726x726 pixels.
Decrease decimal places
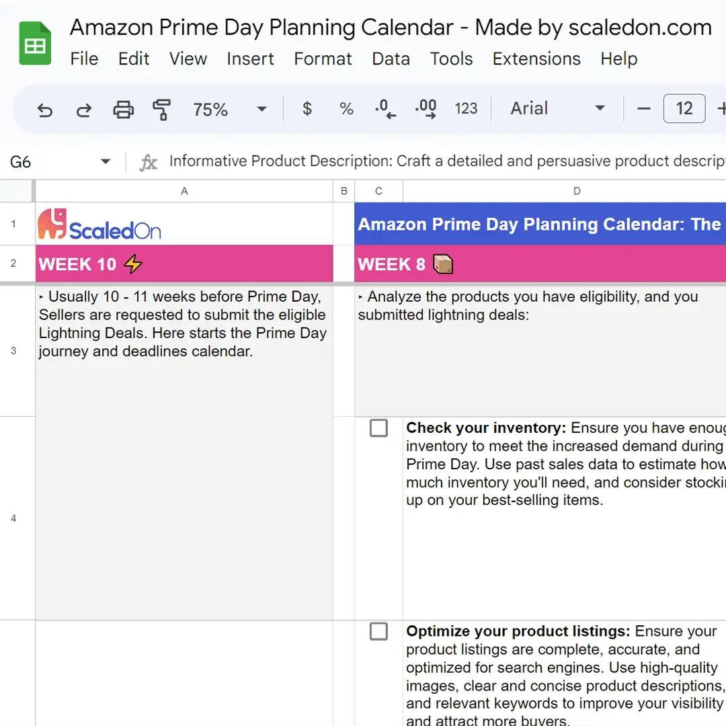point(385,109)
